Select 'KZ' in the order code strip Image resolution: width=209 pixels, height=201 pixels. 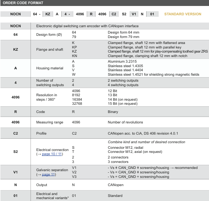[x=48, y=14]
